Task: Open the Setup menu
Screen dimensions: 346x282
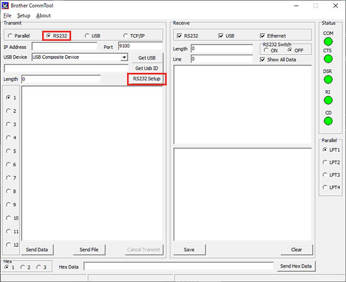Action: (24, 16)
